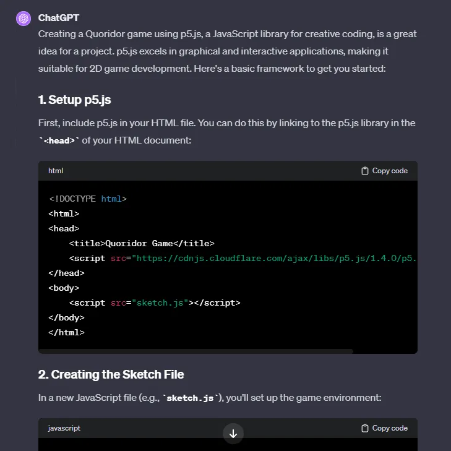Click the javascript language label

(64, 428)
